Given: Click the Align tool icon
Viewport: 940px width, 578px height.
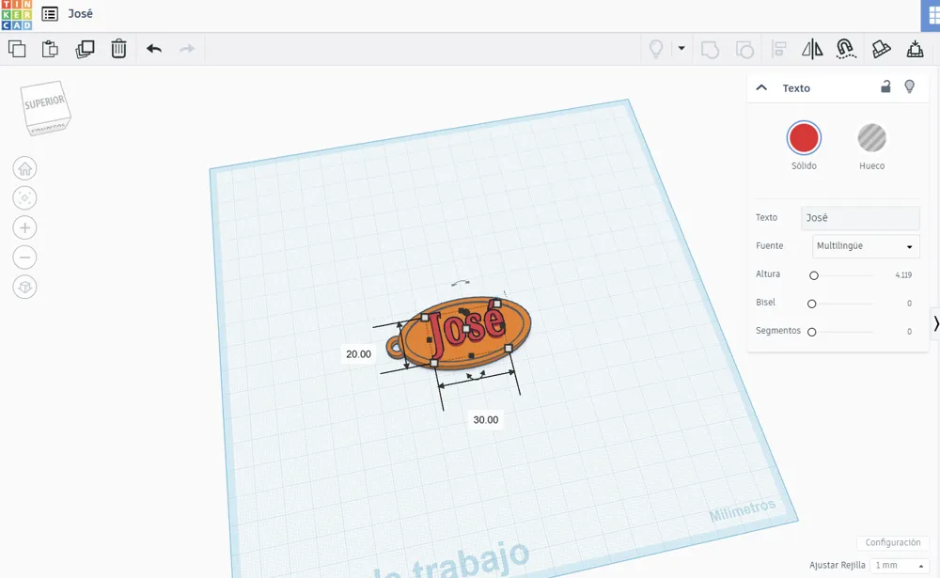Looking at the screenshot, I should [x=778, y=49].
